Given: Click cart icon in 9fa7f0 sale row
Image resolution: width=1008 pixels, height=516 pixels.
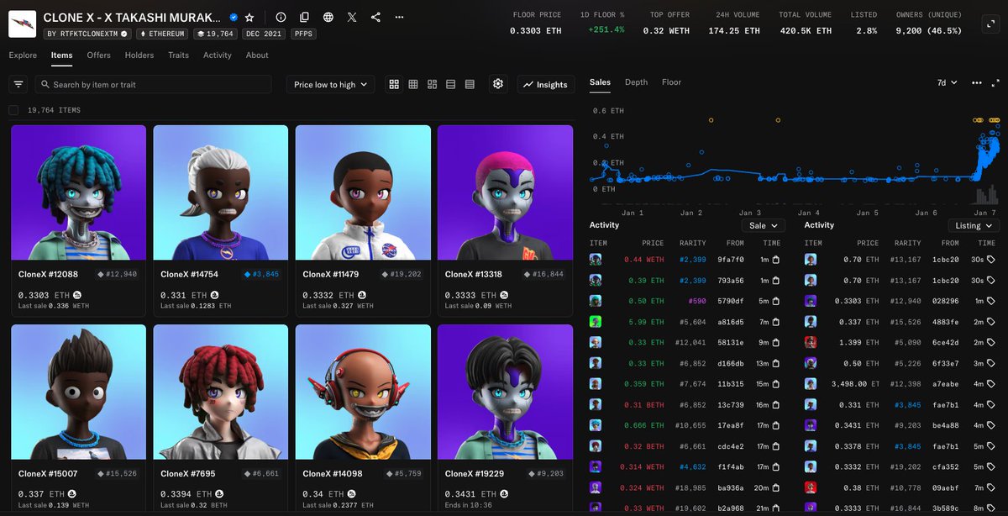Looking at the screenshot, I should coord(777,260).
